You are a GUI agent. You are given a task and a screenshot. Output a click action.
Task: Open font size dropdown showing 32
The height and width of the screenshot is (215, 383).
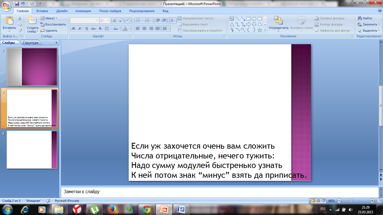click(109, 20)
